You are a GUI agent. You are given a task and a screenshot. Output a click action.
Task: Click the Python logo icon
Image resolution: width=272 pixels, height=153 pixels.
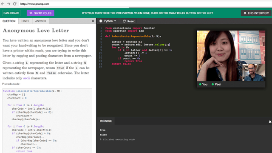point(101,21)
